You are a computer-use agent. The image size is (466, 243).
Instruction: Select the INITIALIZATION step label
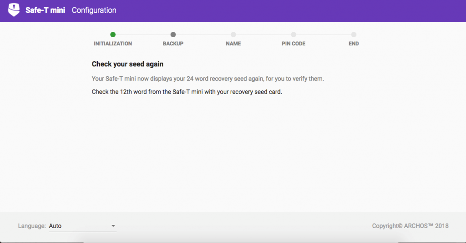tap(113, 44)
